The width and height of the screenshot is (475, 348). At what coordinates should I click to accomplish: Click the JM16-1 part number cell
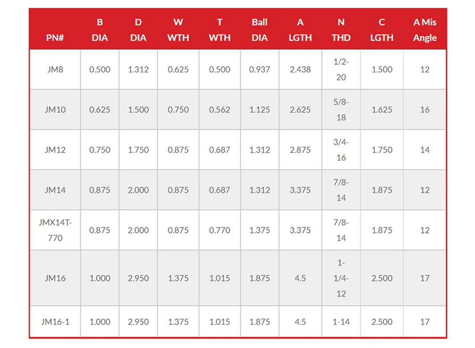tap(55, 322)
